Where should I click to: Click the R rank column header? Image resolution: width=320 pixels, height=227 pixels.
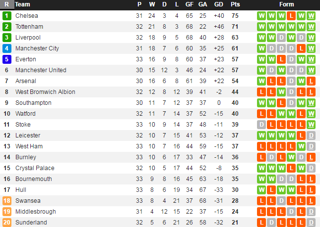[6, 4]
